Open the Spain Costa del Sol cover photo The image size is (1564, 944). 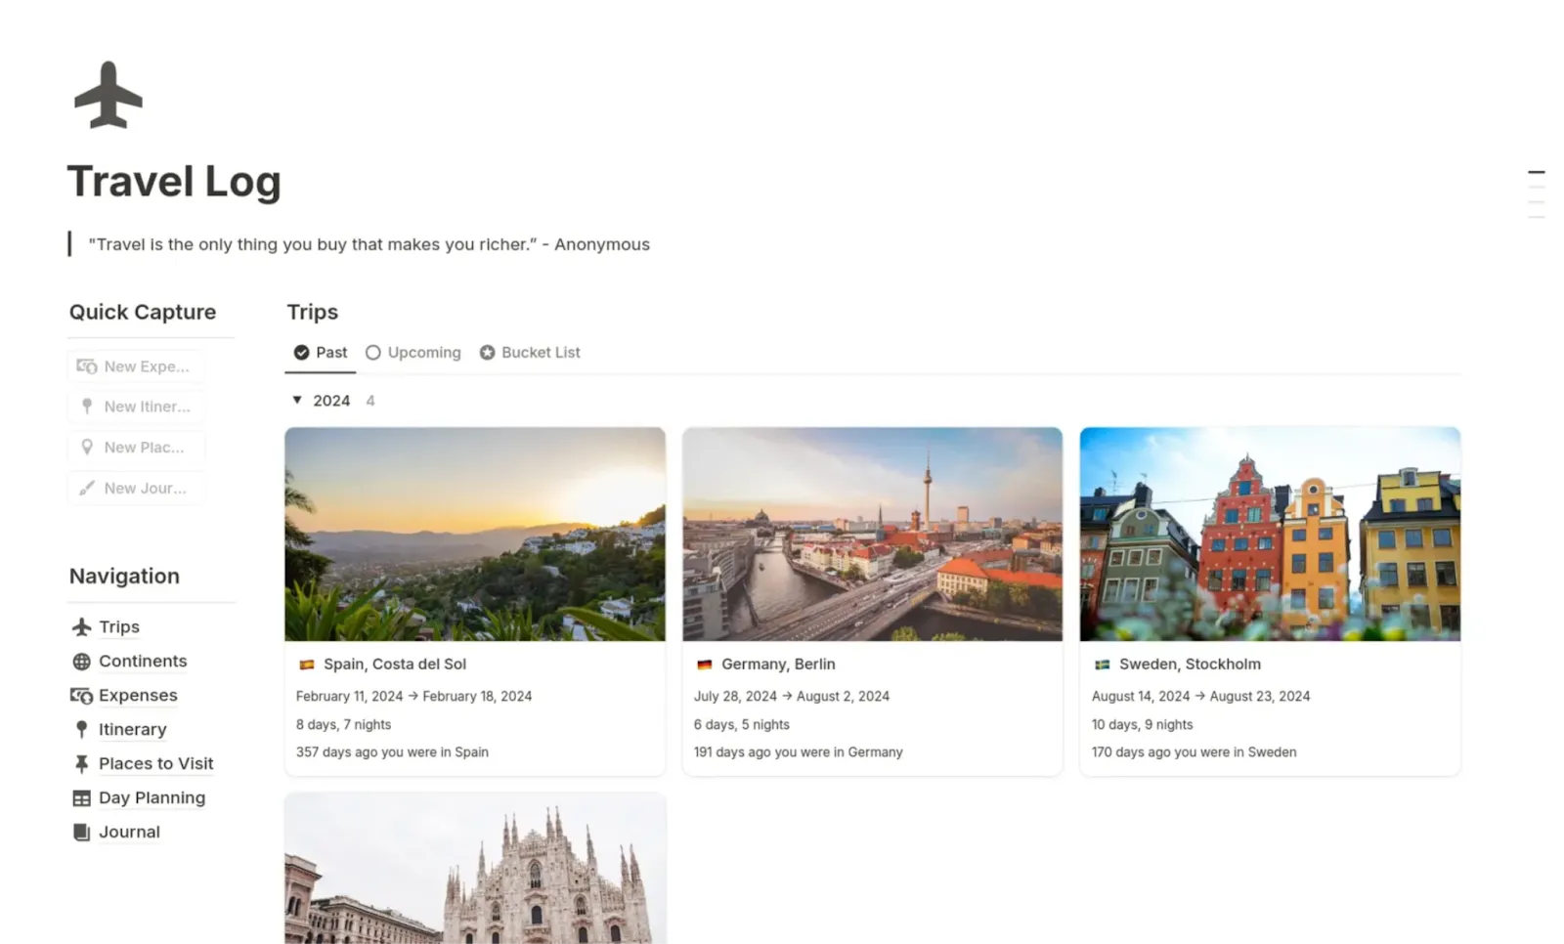475,535
